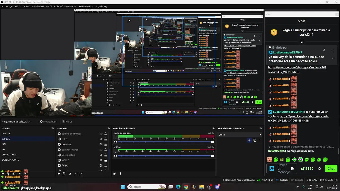The image size is (340, 191).
Task: Open the Ayuda menu
Action: click(x=101, y=6)
